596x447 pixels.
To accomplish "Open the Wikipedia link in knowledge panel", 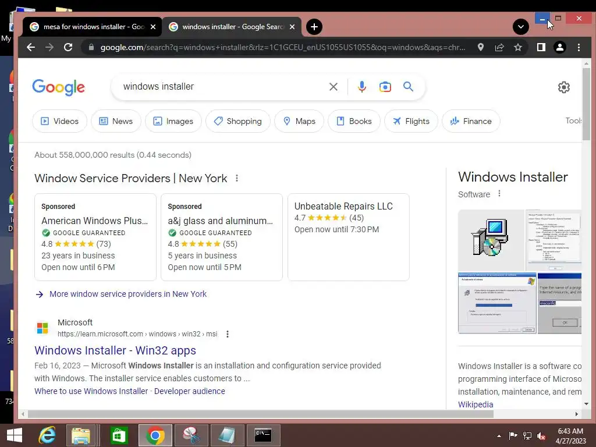I will pyautogui.click(x=476, y=405).
